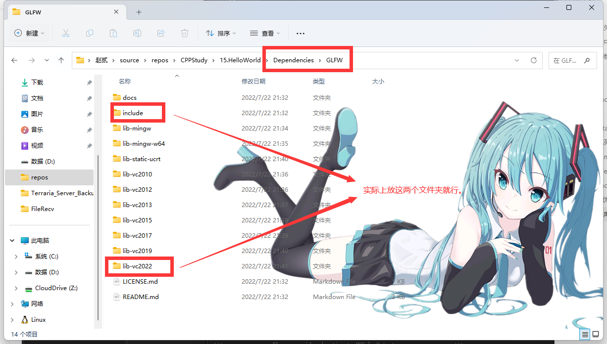Expand 数据 (D:) under 此电脑
The image size is (607, 344).
(x=16, y=272)
